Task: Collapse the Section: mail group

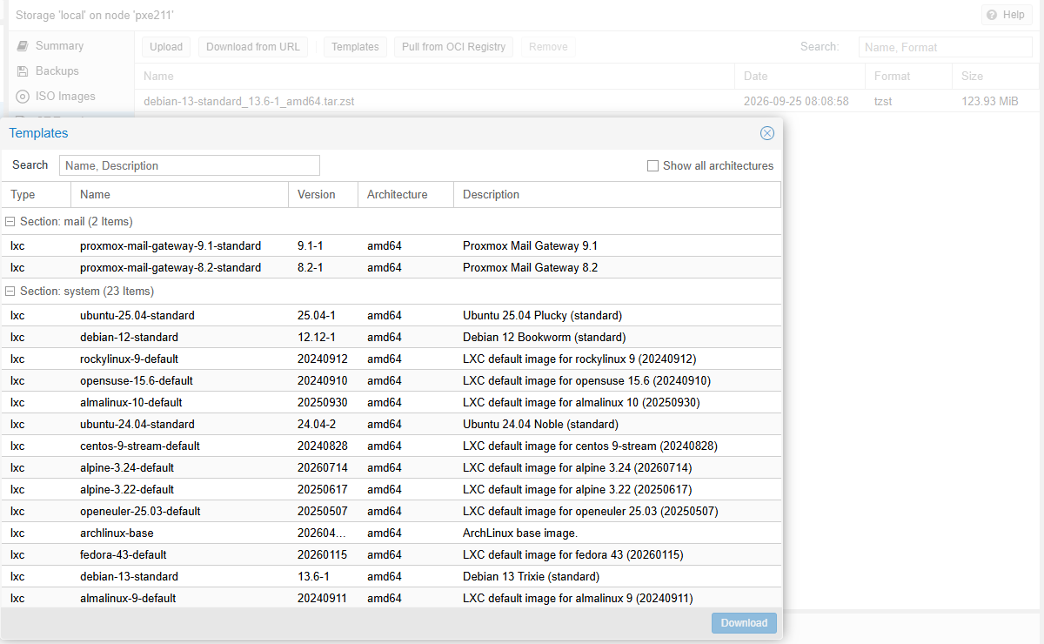Action: [x=10, y=222]
